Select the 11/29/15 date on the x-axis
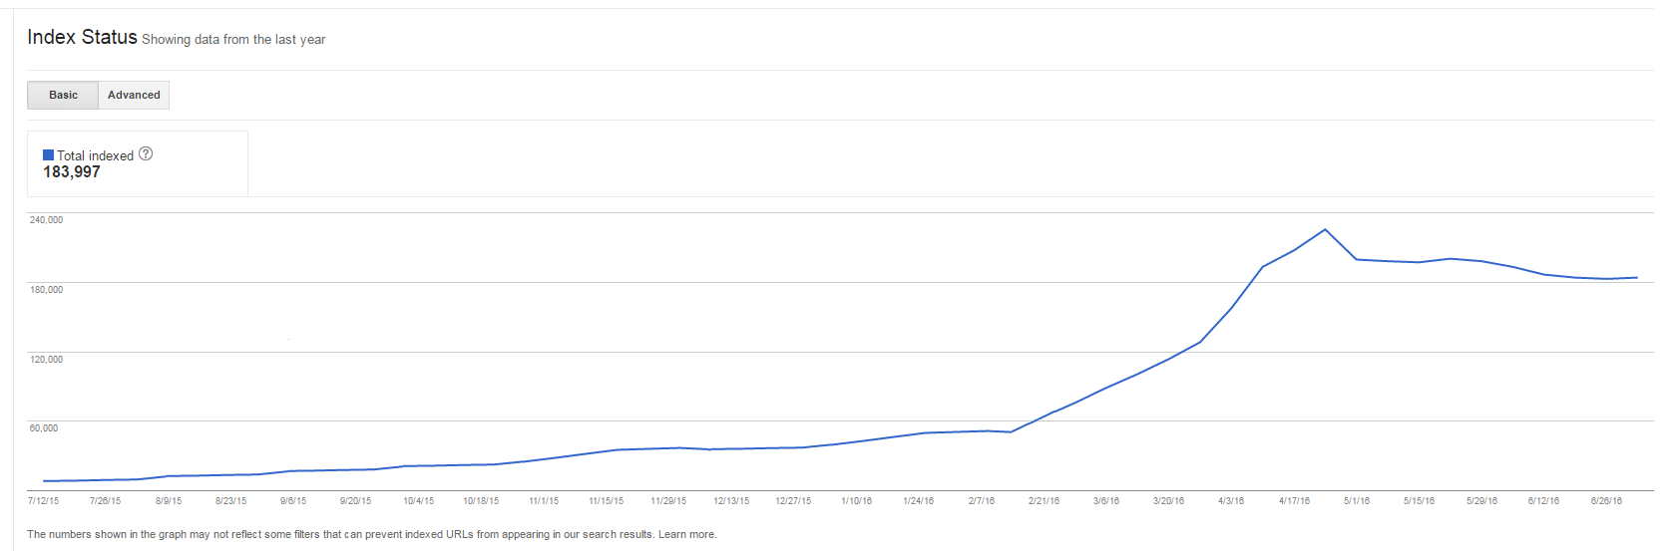 [668, 501]
